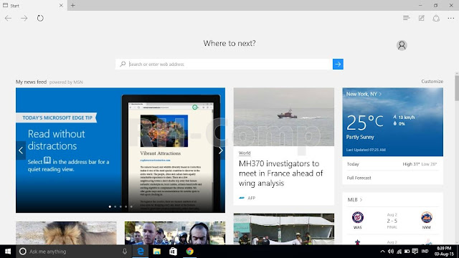
Task: Open the tent scene news photo
Action: [x=284, y=229]
